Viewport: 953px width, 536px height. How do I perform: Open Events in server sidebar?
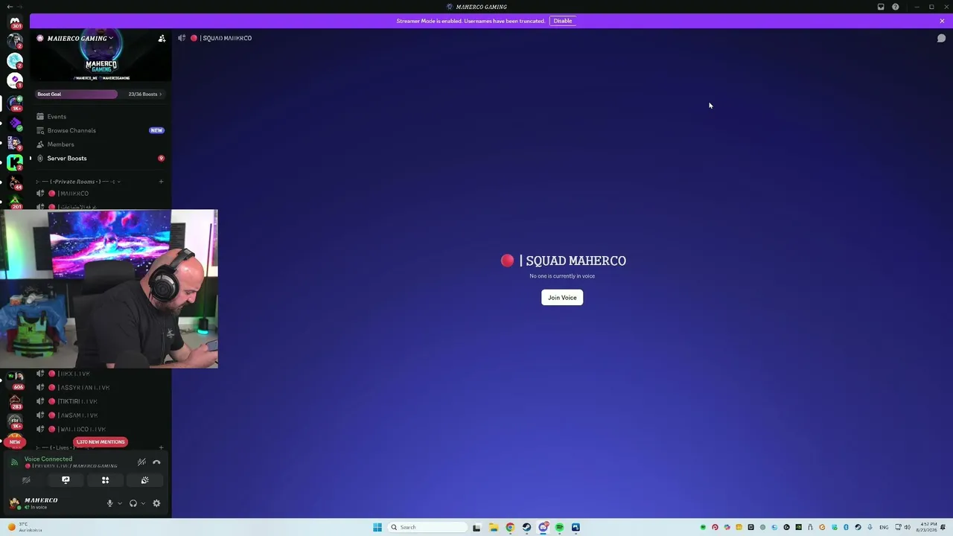[x=100, y=117]
